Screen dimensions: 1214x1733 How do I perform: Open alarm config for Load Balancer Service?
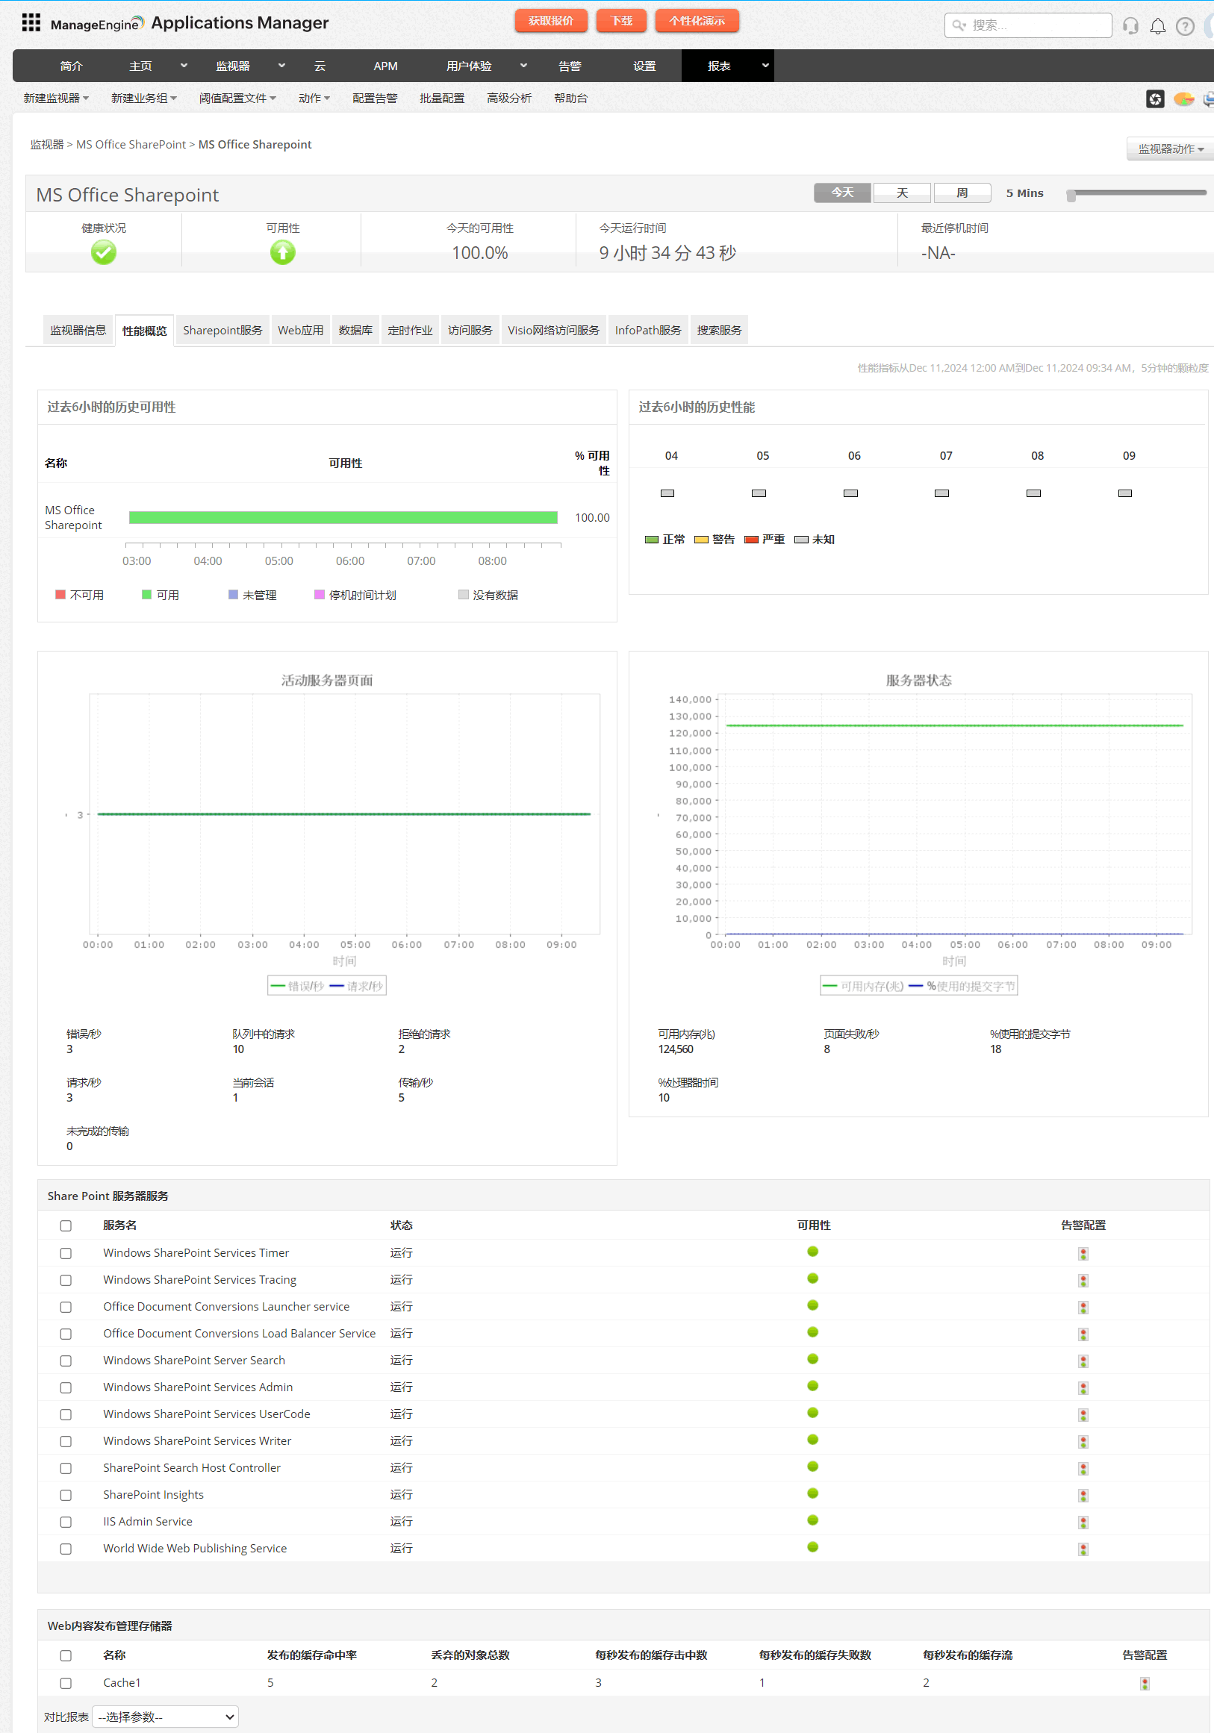coord(1083,1334)
